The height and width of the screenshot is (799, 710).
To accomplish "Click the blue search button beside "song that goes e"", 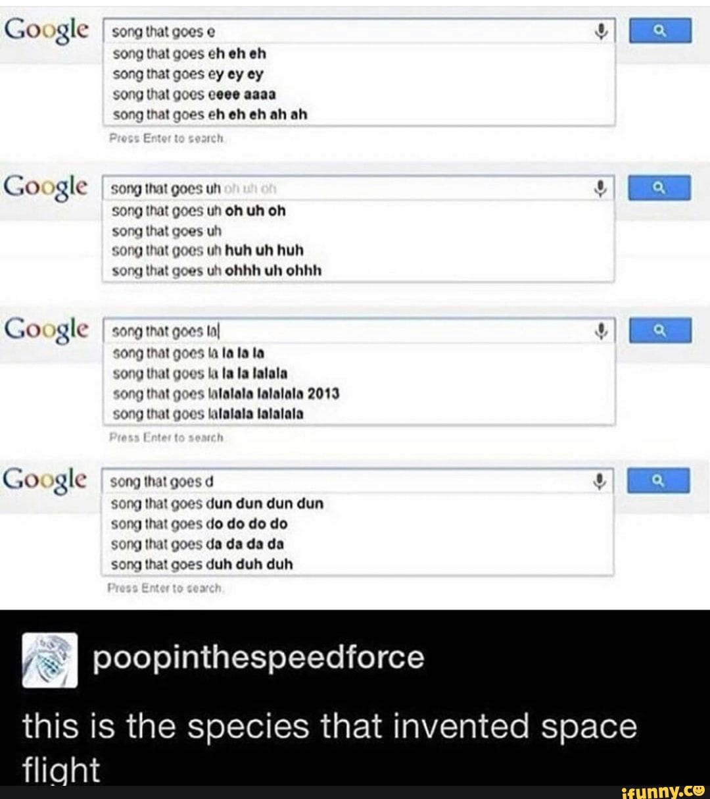I will point(661,30).
